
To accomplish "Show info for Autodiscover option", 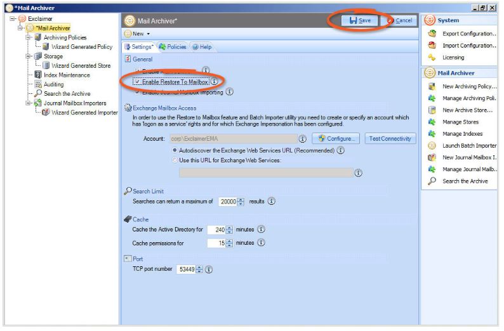I will point(340,150).
